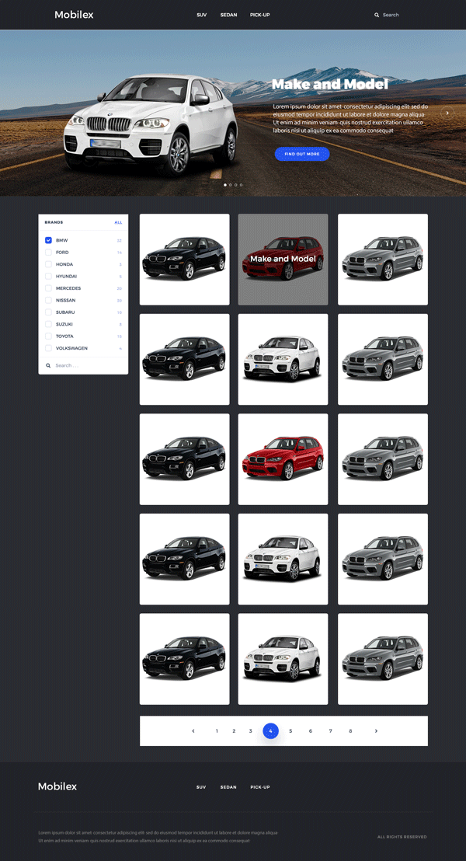Check the Volkswagen brand checkbox

tap(48, 348)
